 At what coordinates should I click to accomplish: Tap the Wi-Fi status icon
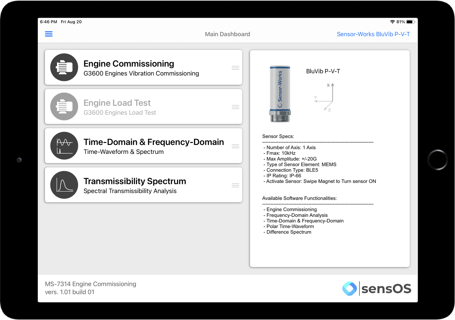pos(392,22)
